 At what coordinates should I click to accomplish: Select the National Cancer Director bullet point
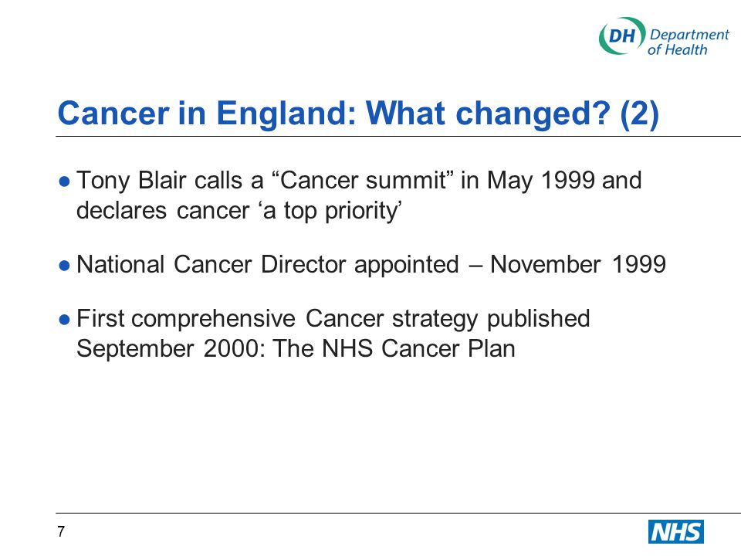(x=363, y=264)
